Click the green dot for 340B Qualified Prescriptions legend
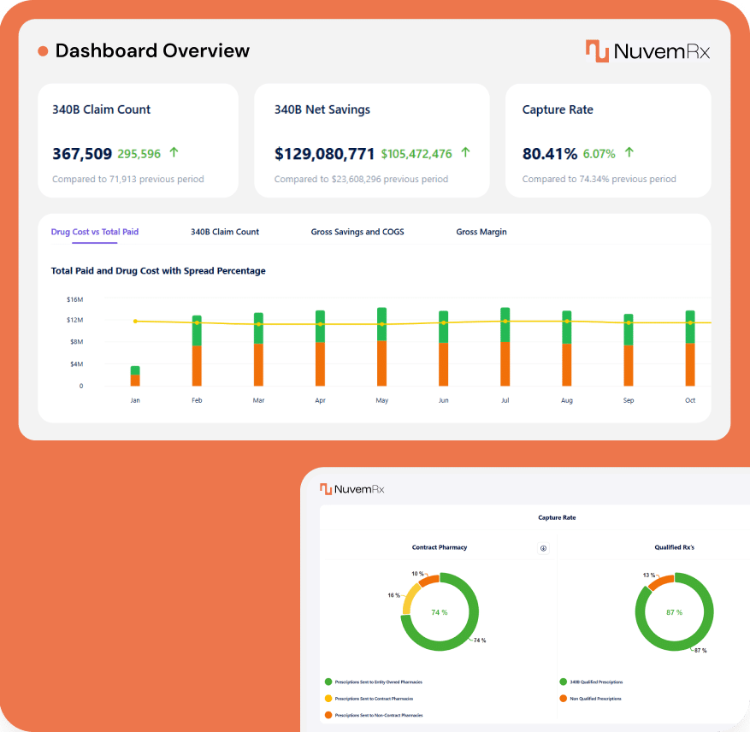Viewport: 750px width, 732px height. 563,682
